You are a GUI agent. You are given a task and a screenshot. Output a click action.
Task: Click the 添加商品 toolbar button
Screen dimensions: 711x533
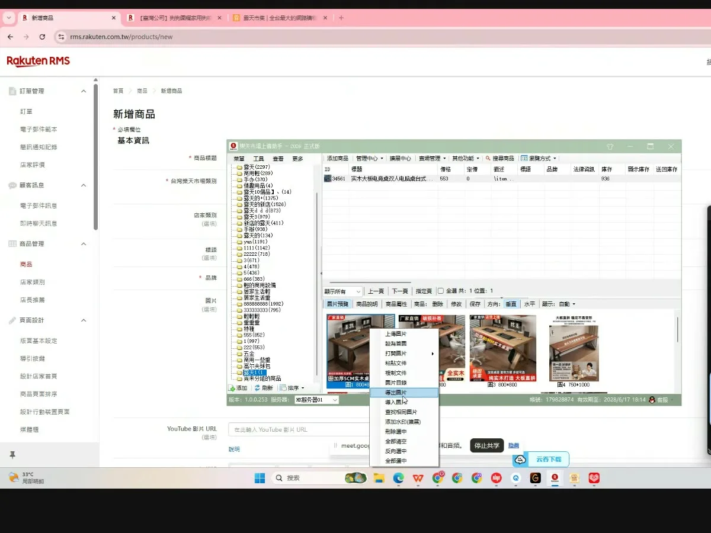(338, 158)
